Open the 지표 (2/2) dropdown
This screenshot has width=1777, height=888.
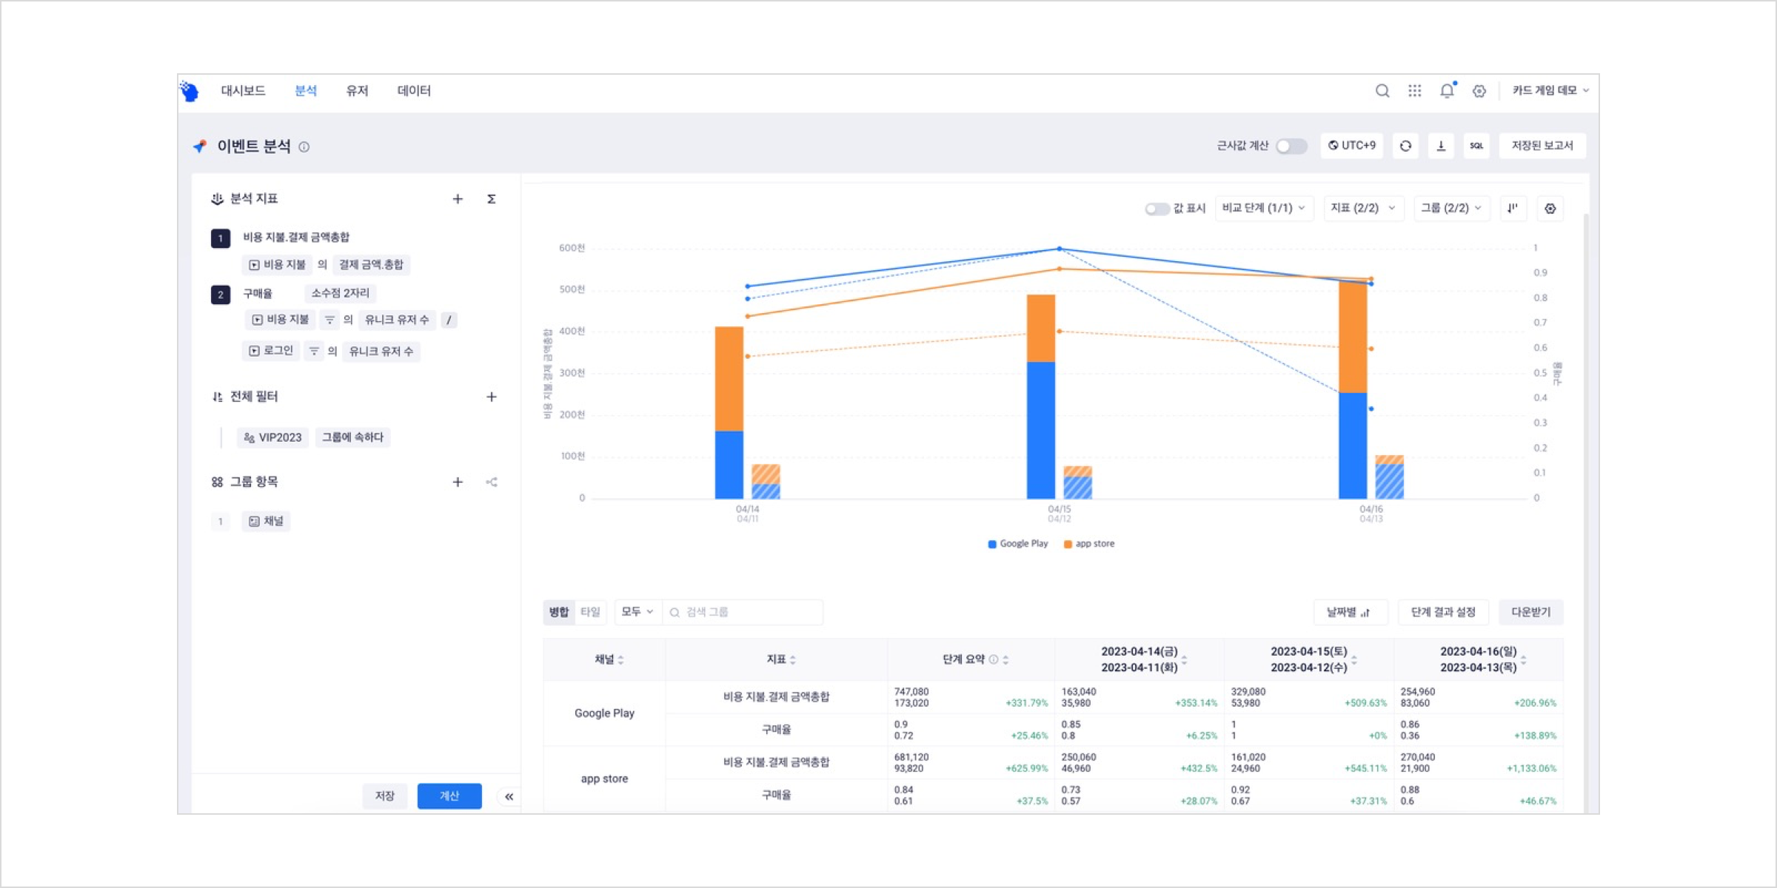[x=1362, y=209]
